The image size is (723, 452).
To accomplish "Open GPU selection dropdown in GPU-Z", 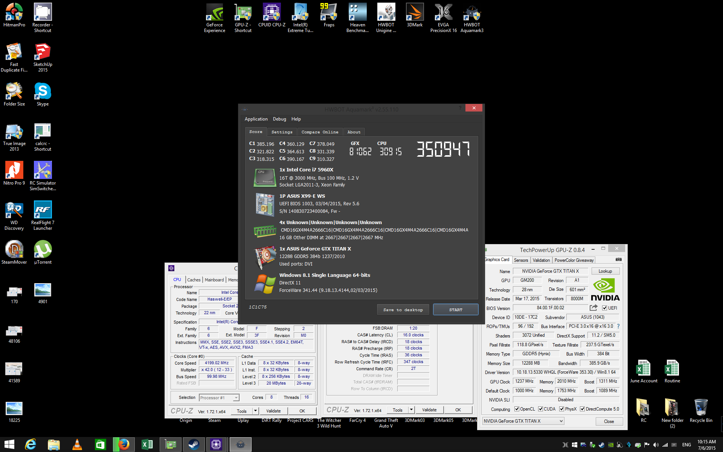I will tap(523, 421).
